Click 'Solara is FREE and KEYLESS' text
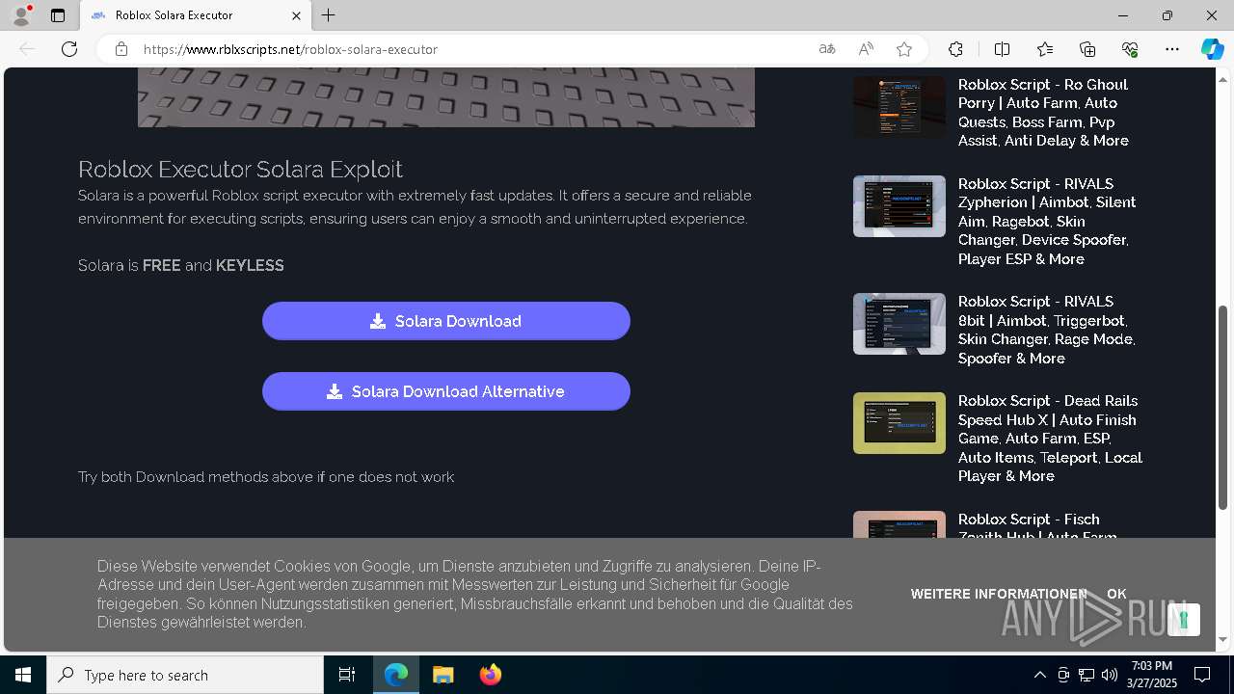Screen dimensions: 1234x694 pos(181,265)
